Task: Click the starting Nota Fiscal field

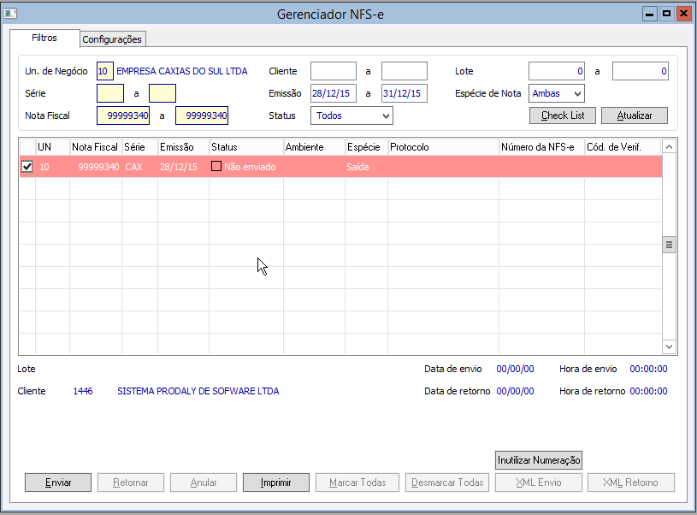Action: click(x=123, y=115)
